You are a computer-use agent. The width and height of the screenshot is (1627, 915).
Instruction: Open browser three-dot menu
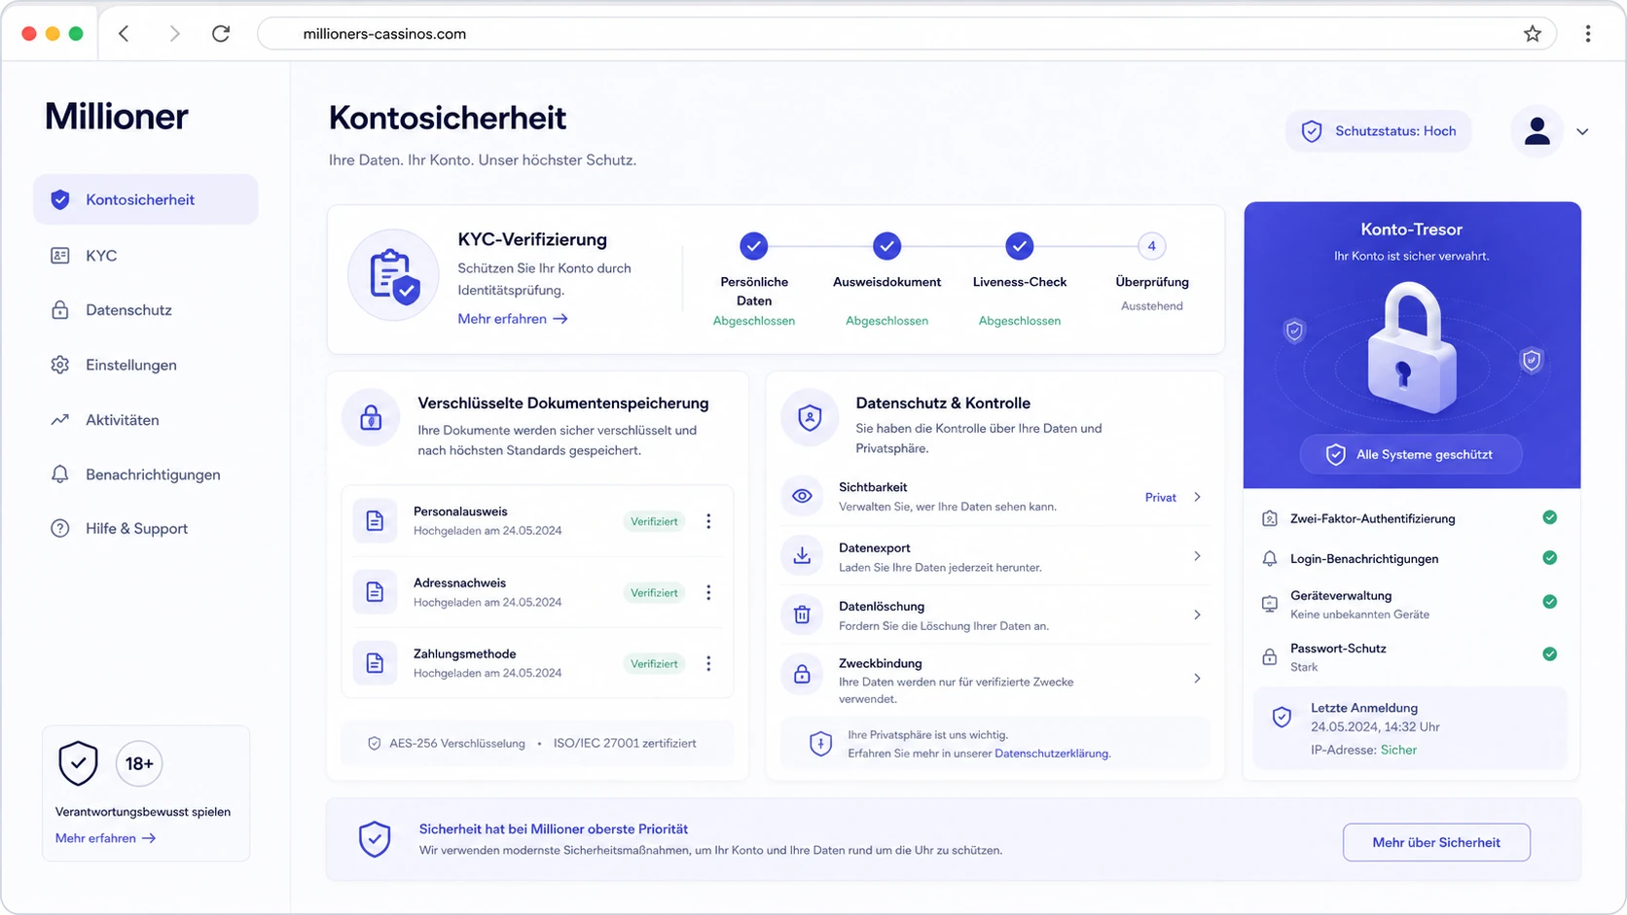[1588, 34]
